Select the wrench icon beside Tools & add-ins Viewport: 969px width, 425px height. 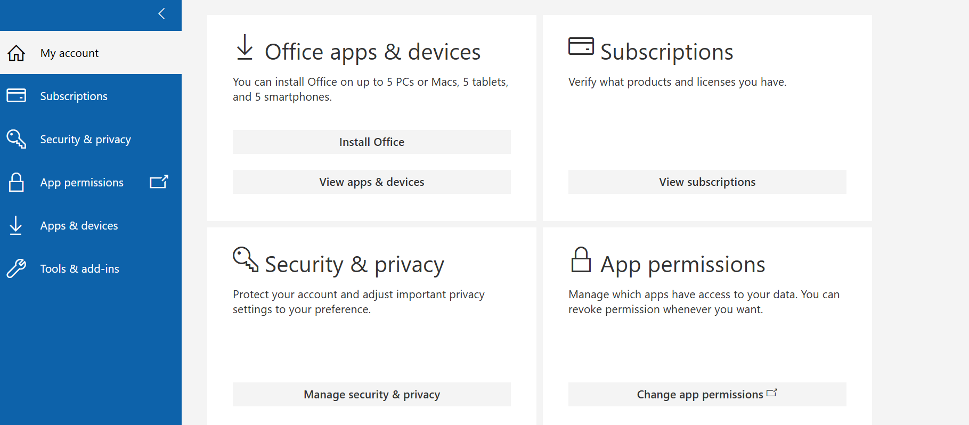pyautogui.click(x=17, y=268)
